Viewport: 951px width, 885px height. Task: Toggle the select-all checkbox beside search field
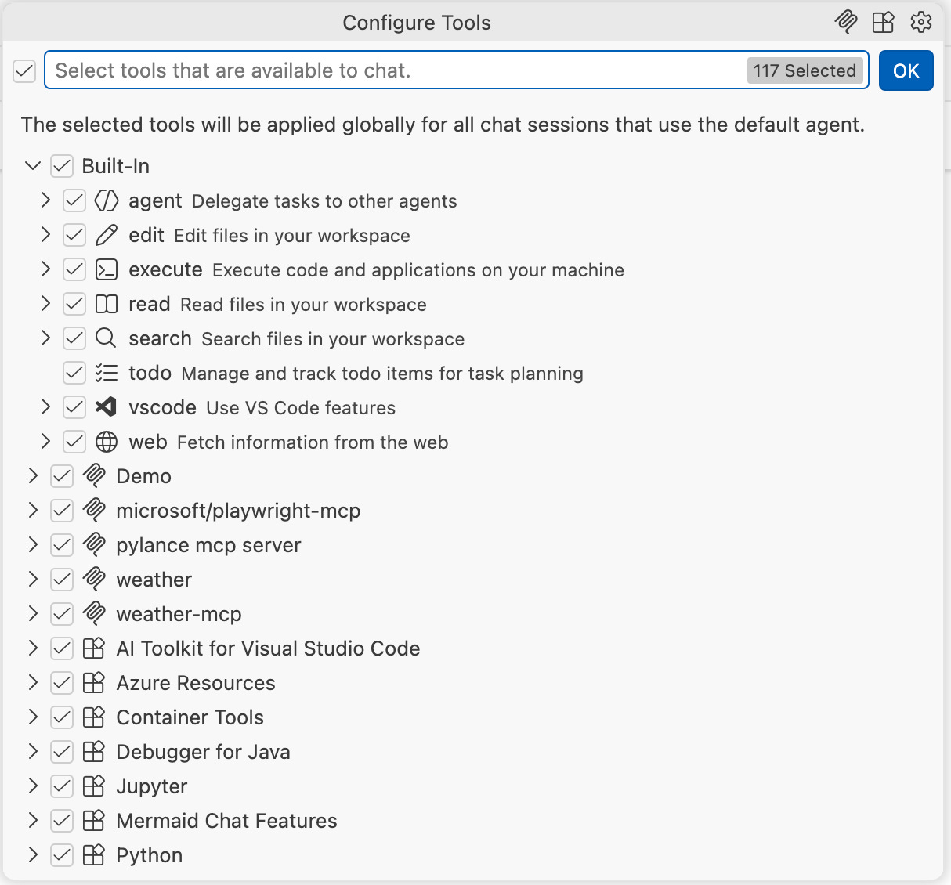(24, 71)
